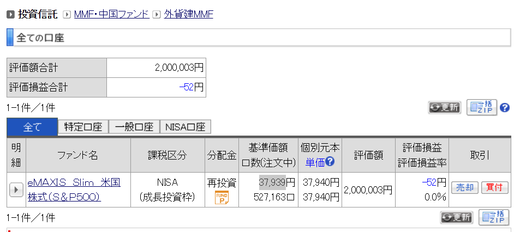Expand the 明細 details arrow for eMAXIS Slim
This screenshot has height=232, width=514.
coord(16,190)
